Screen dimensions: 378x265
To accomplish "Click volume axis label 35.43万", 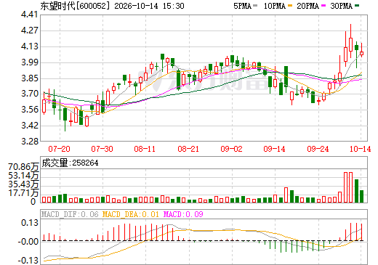I will click(23, 184).
